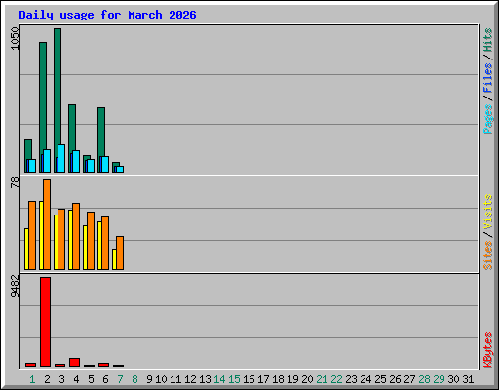Screen dimensions: 499x390
Task: Select the green hits bar for day 6
Action: coord(101,132)
